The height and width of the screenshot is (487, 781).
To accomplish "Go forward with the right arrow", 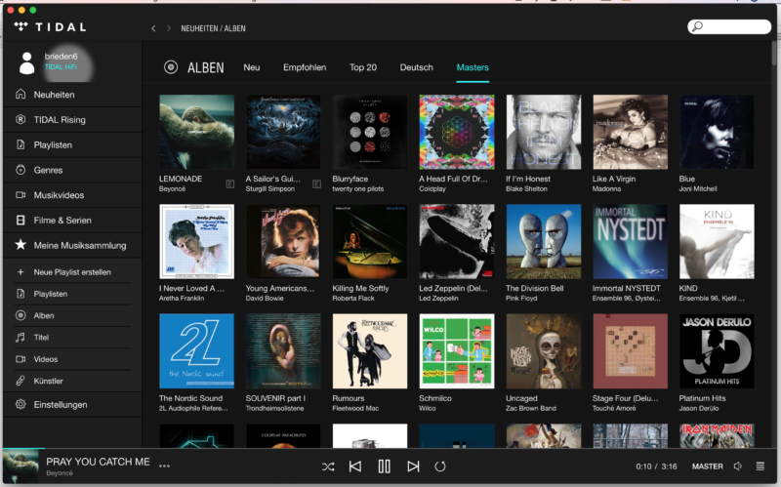I will (x=169, y=28).
